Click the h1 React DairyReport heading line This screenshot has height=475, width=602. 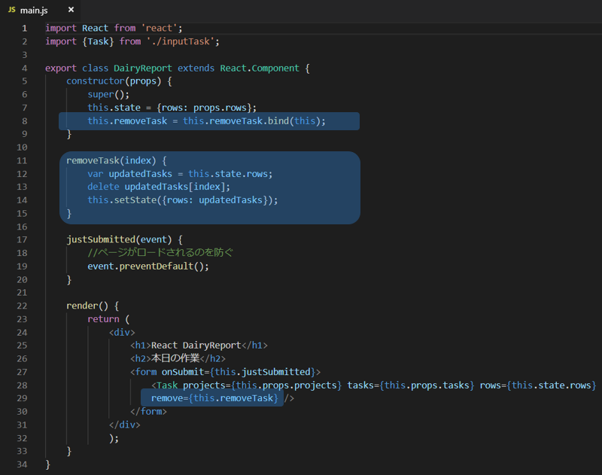click(199, 346)
